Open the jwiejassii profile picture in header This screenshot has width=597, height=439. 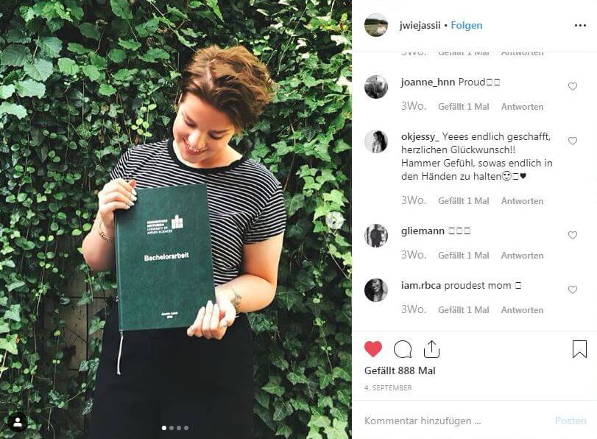[375, 25]
